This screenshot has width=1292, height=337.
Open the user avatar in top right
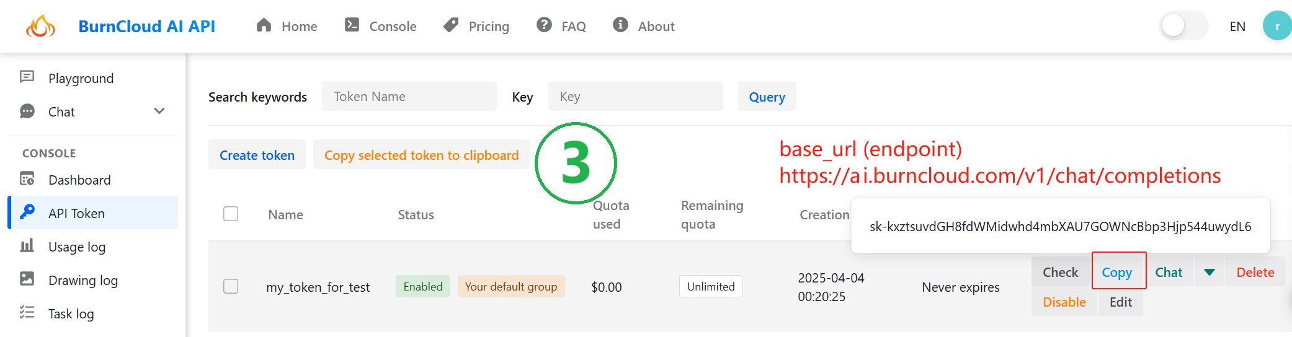tap(1277, 26)
